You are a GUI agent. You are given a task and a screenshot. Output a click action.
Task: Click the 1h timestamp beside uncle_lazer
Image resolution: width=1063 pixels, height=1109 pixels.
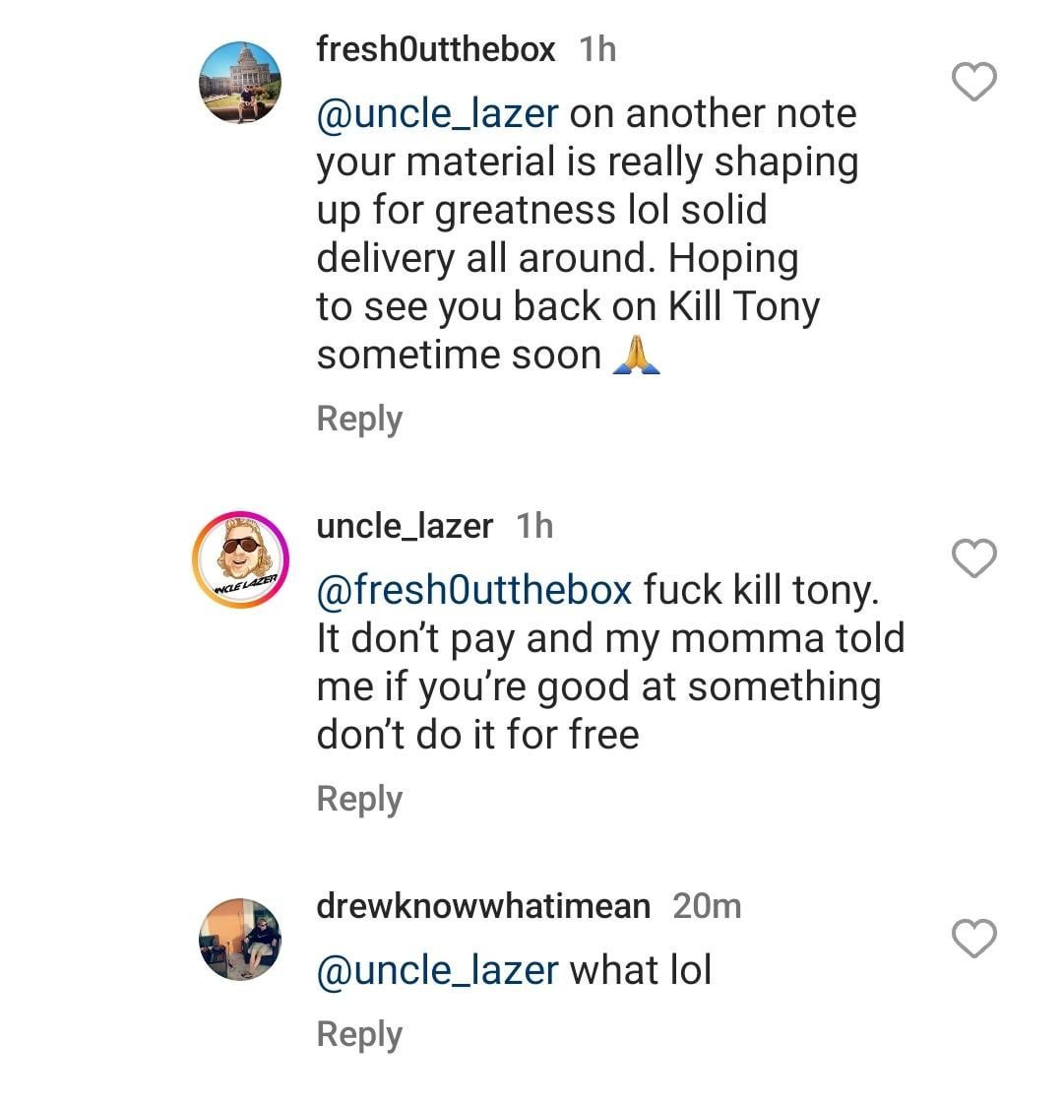coord(534,526)
